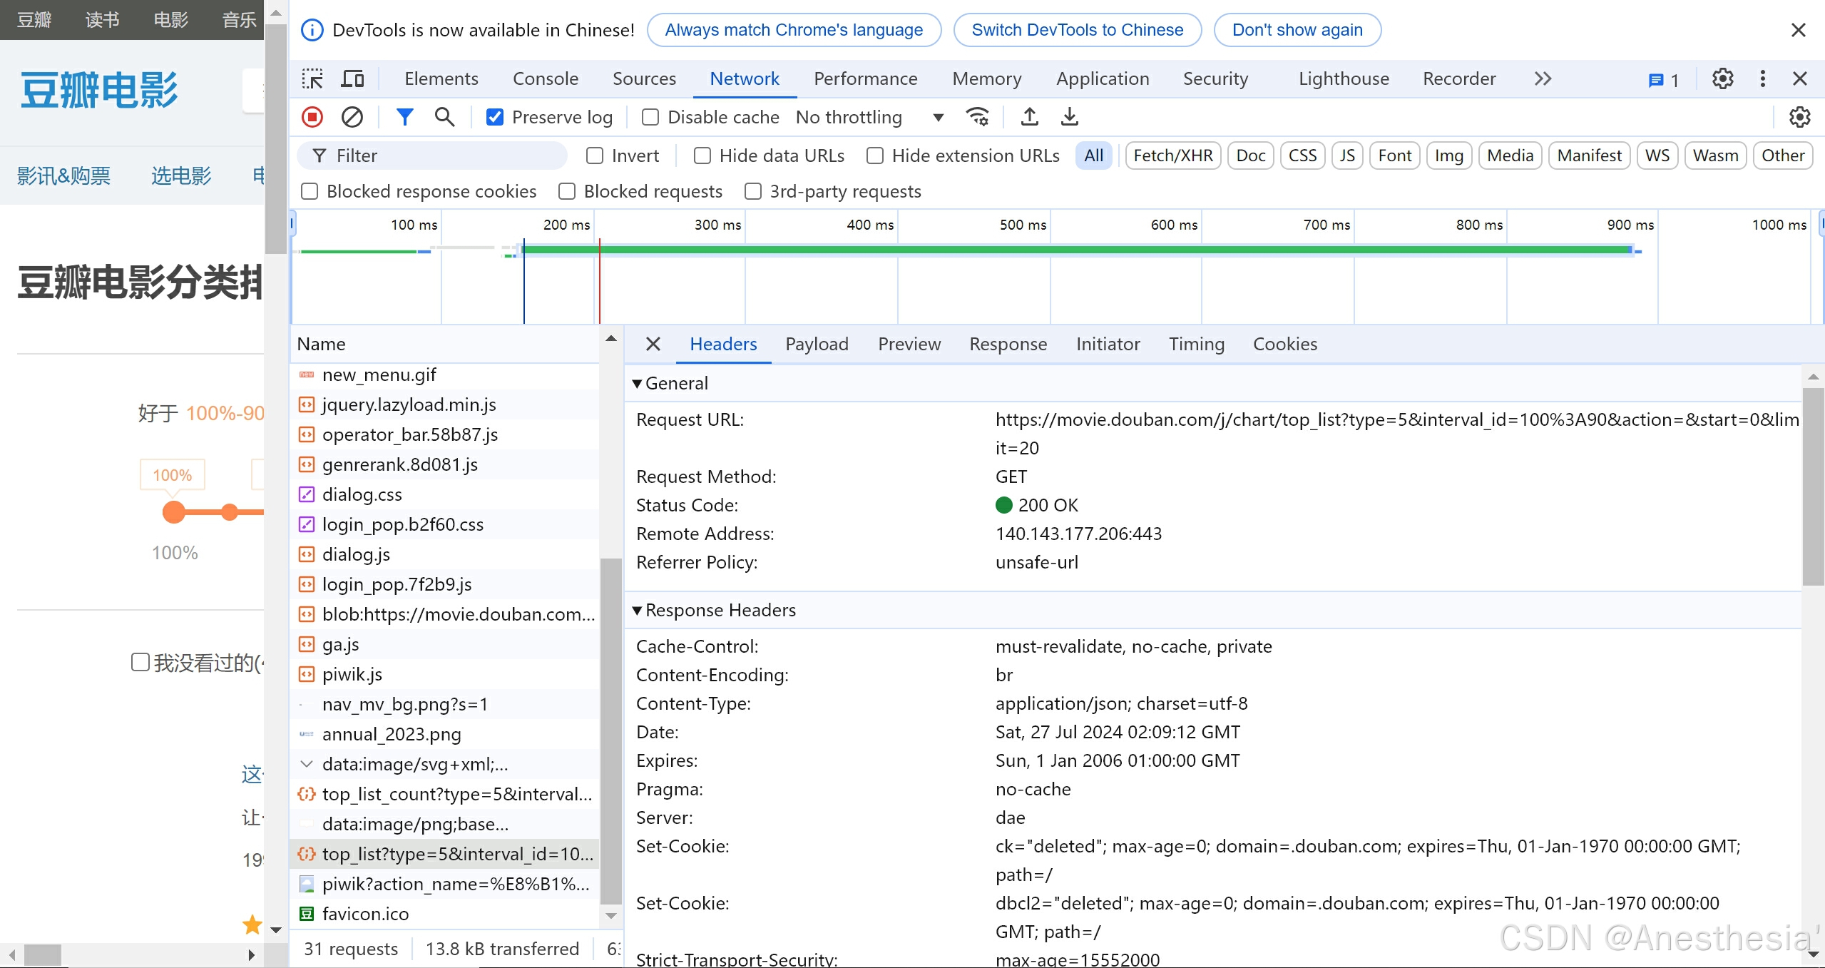The width and height of the screenshot is (1825, 968).
Task: Close the request details pane
Action: tap(653, 345)
